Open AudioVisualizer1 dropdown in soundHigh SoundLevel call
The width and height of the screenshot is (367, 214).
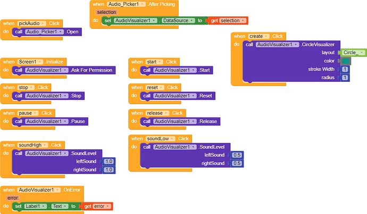(x=47, y=153)
